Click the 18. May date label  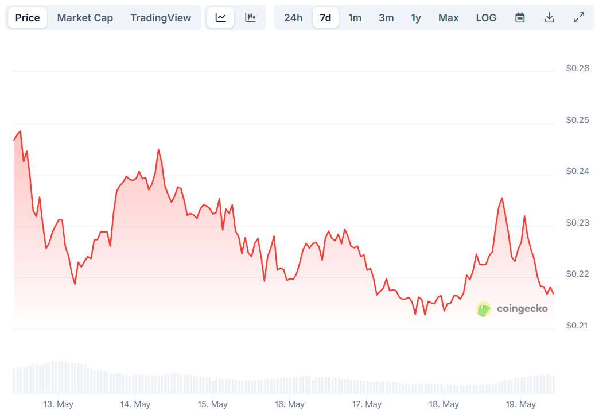(444, 404)
